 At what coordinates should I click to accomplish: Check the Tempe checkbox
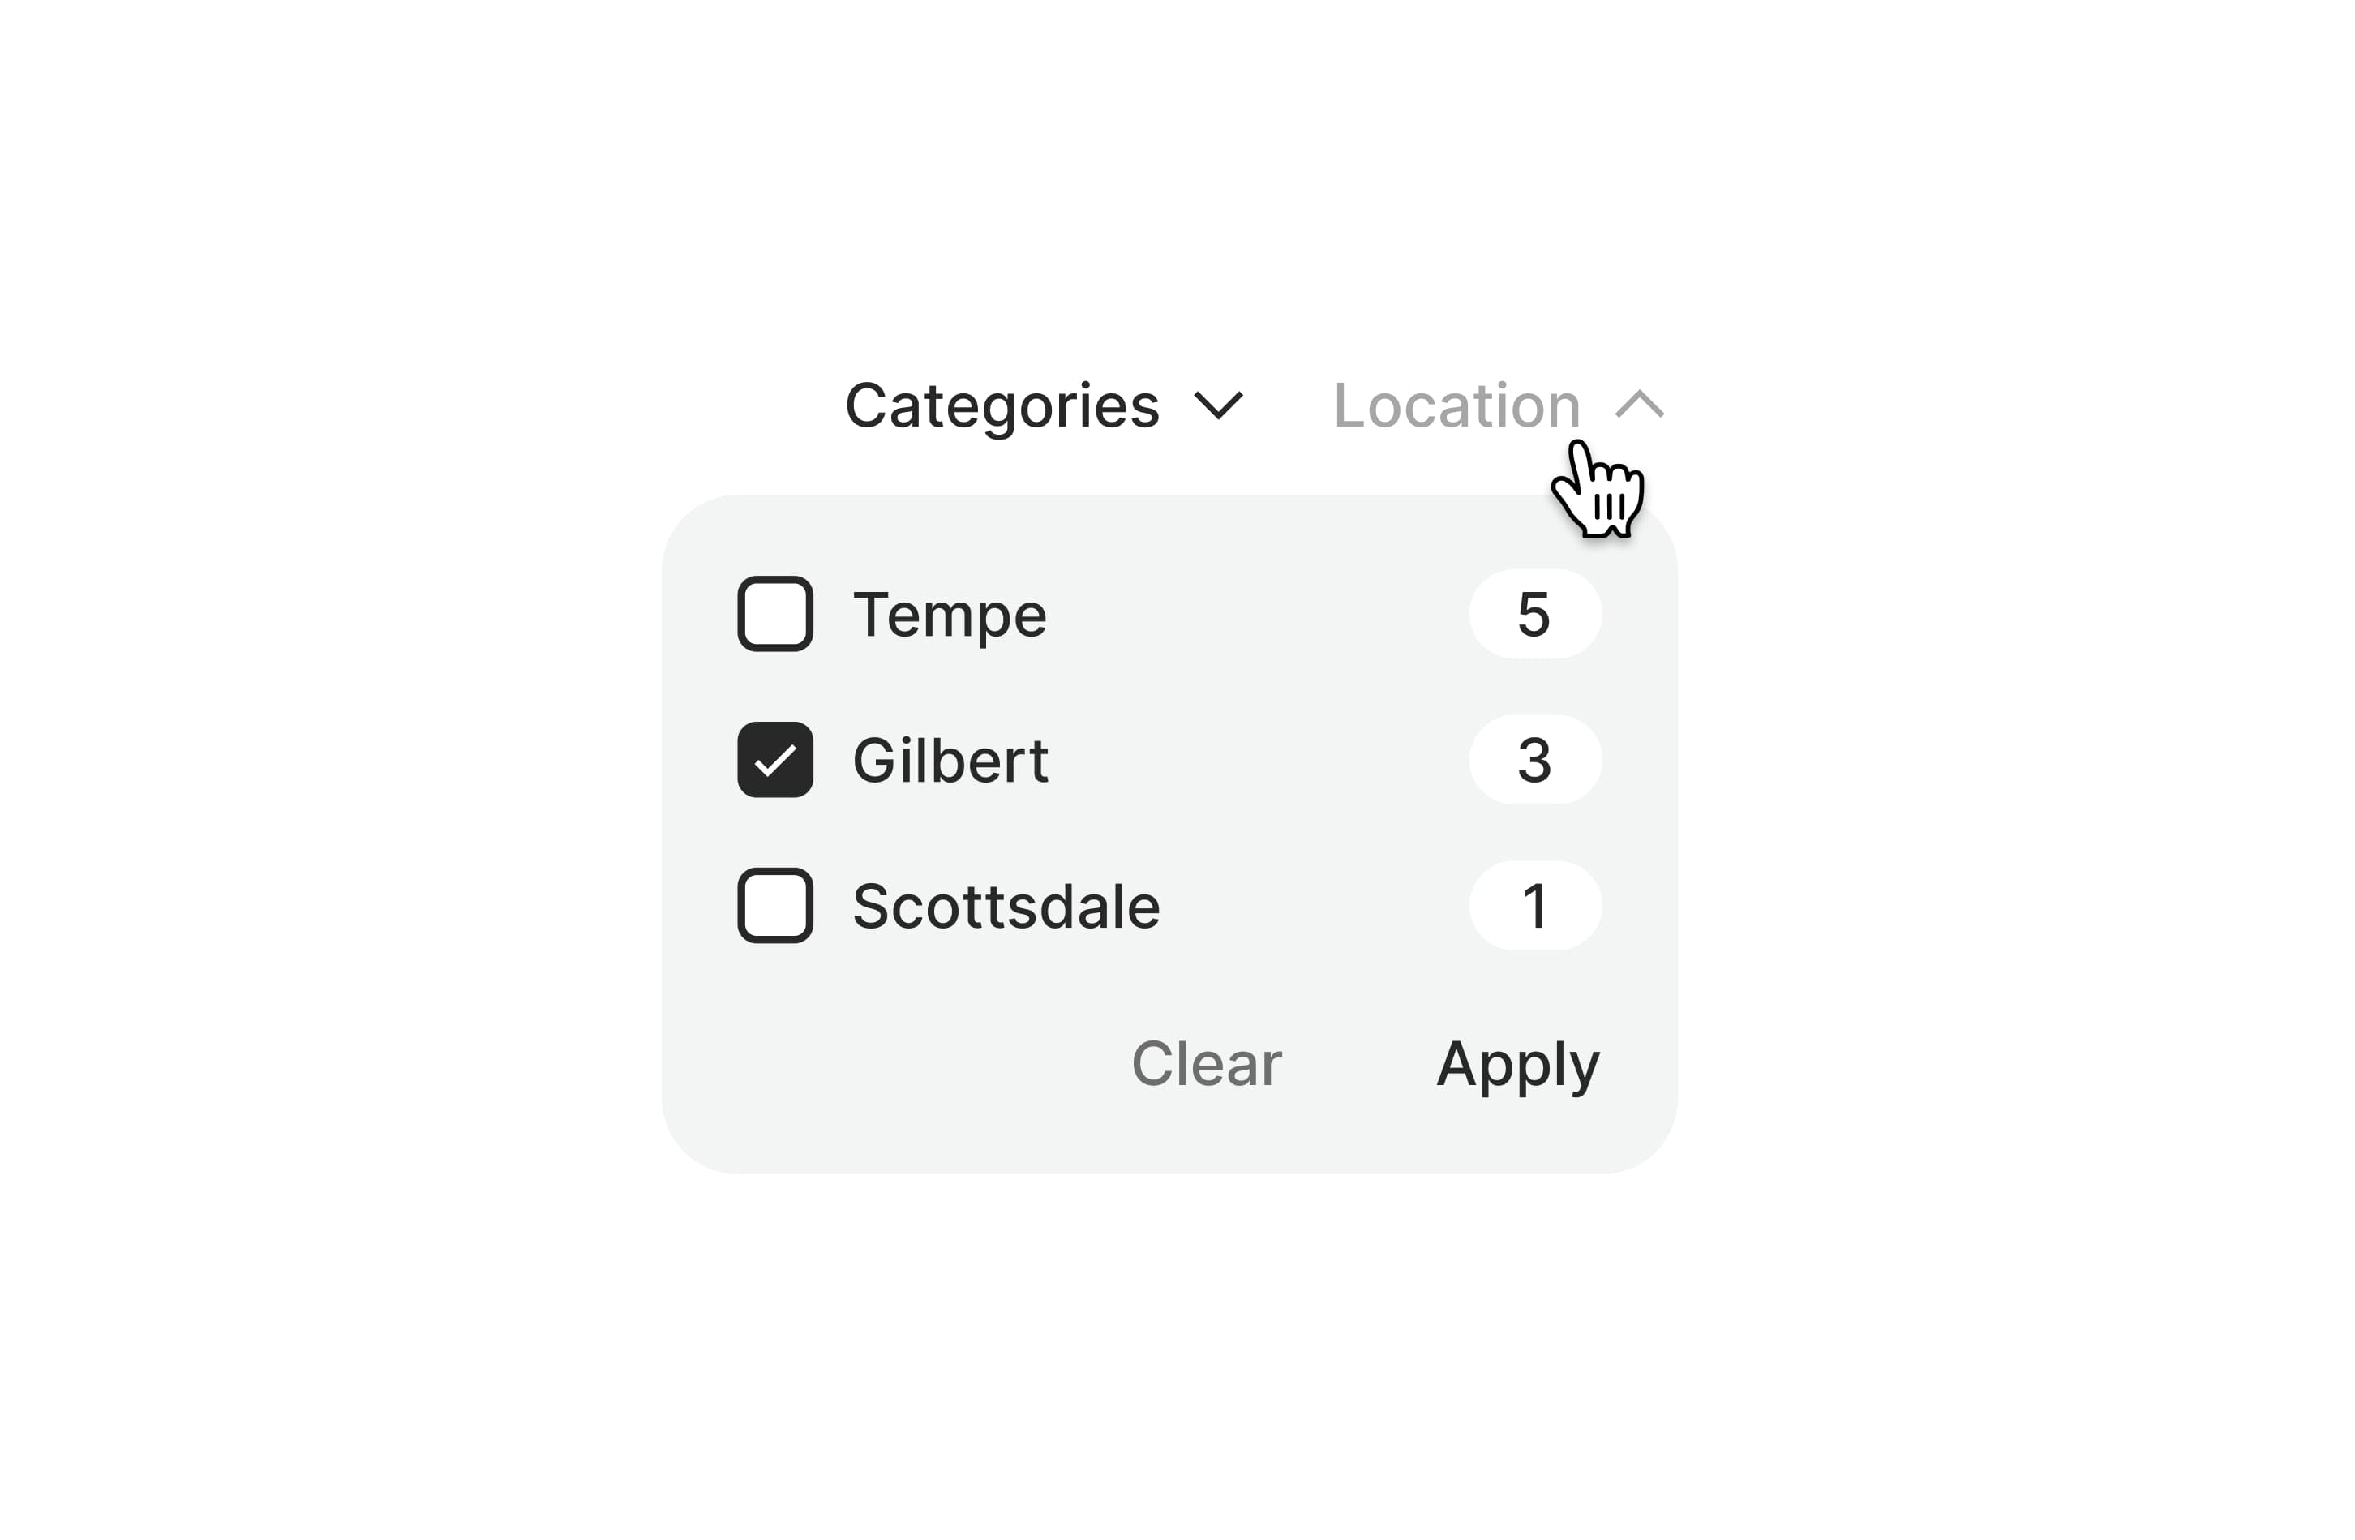(x=774, y=615)
